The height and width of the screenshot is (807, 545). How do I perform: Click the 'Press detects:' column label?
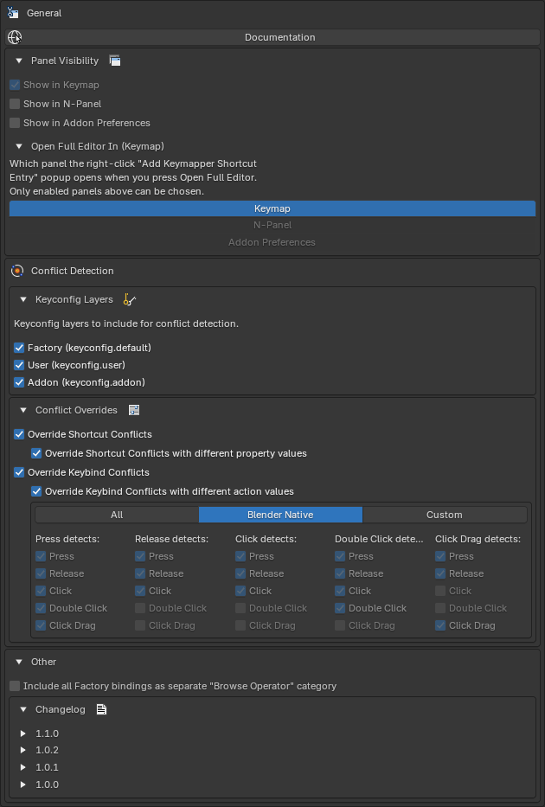pos(67,539)
